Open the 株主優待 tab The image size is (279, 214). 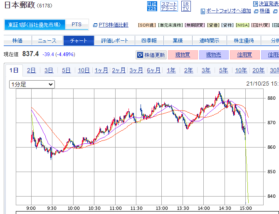[x=244, y=41]
